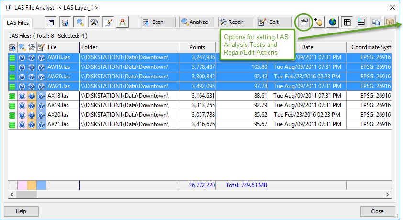Image resolution: width=403 pixels, height=220 pixels.
Task: Click size value 85.62
Action: (261, 115)
